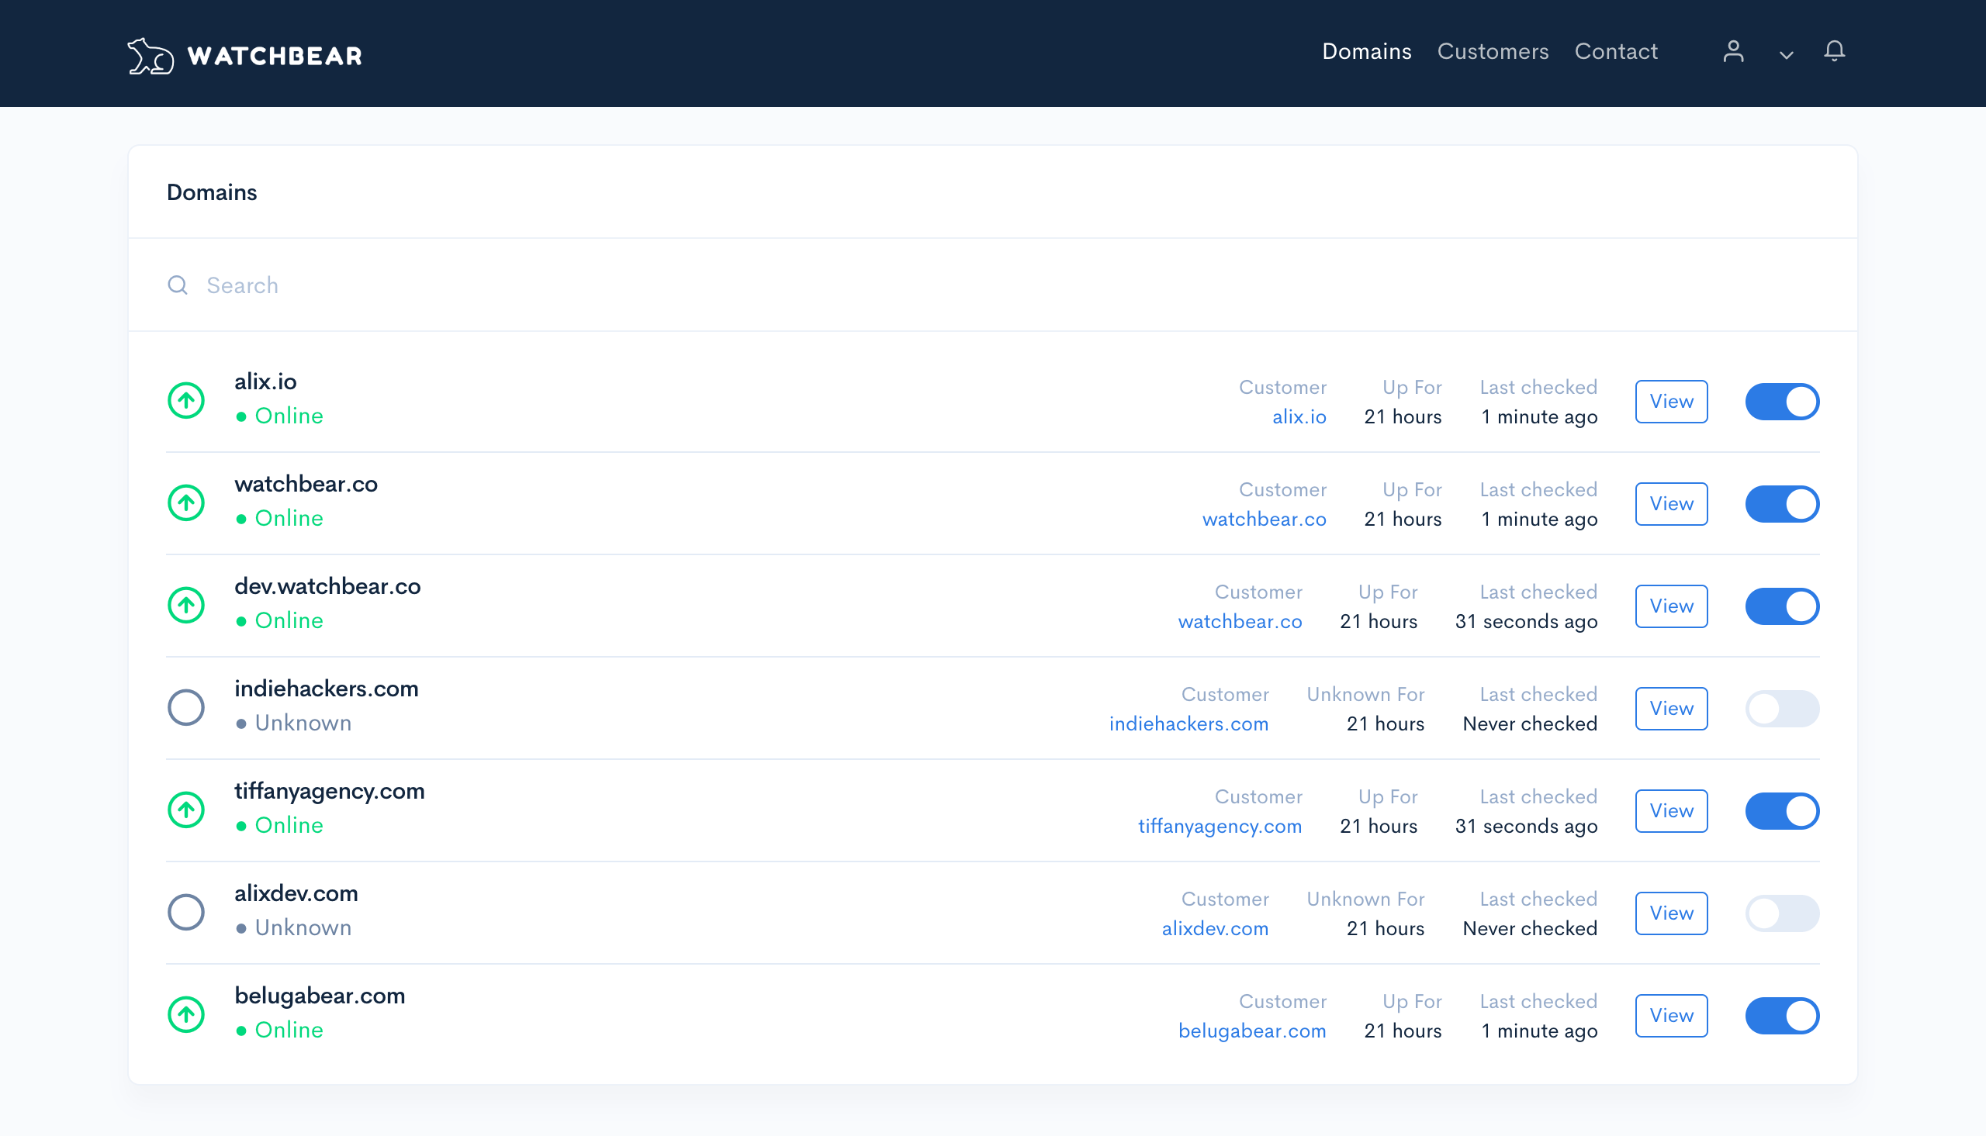The width and height of the screenshot is (1986, 1136).
Task: Click belugabear.com up-arrow status icon
Action: tap(186, 1014)
